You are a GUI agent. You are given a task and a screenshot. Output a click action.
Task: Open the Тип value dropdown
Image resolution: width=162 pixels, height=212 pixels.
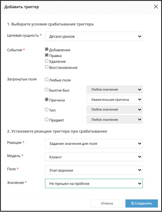pyautogui.click(x=114, y=109)
